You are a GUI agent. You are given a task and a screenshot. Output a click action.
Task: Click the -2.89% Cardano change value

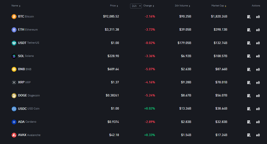(150, 122)
